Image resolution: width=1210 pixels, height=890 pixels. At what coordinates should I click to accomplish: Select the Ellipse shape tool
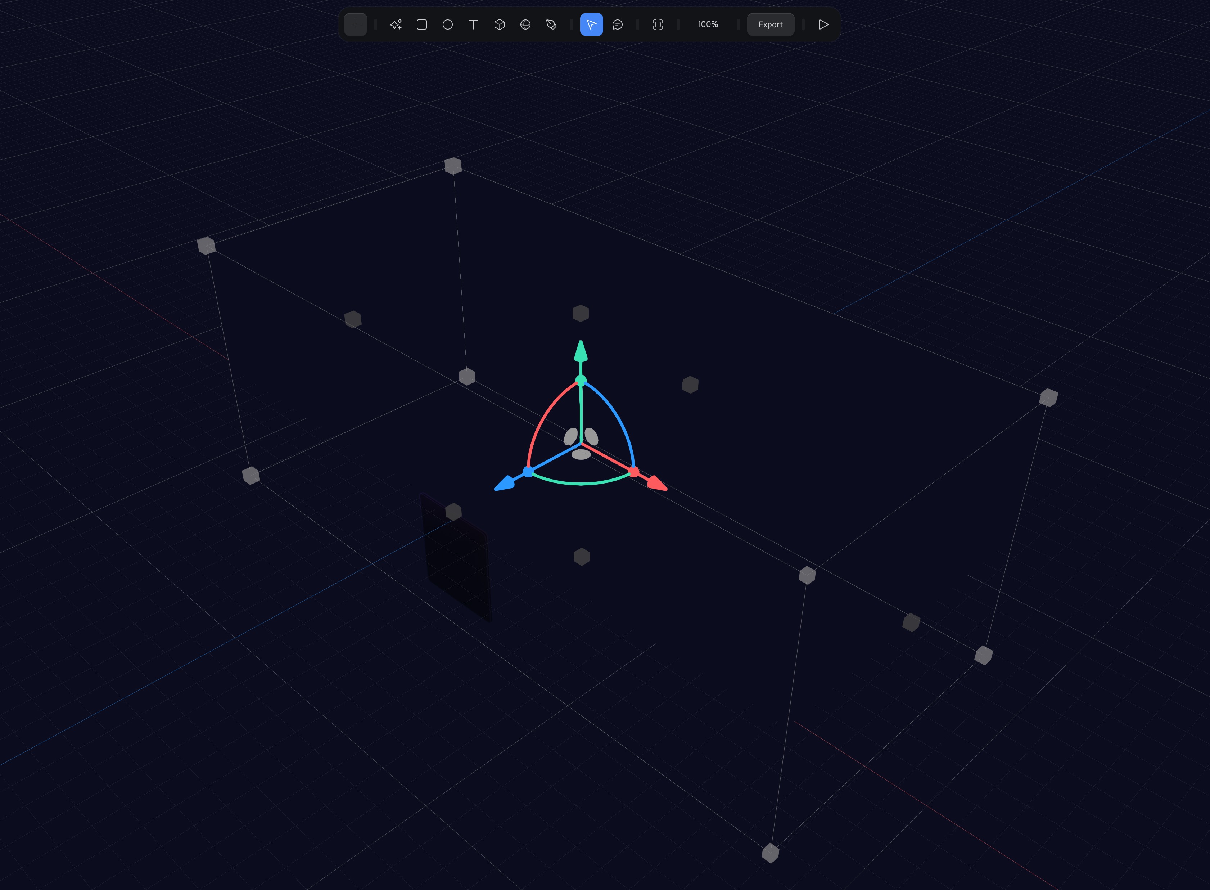point(447,24)
